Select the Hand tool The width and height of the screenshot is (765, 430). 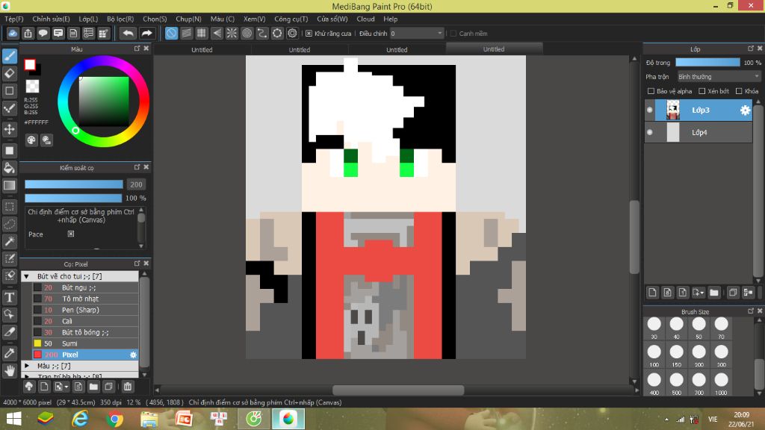9,370
